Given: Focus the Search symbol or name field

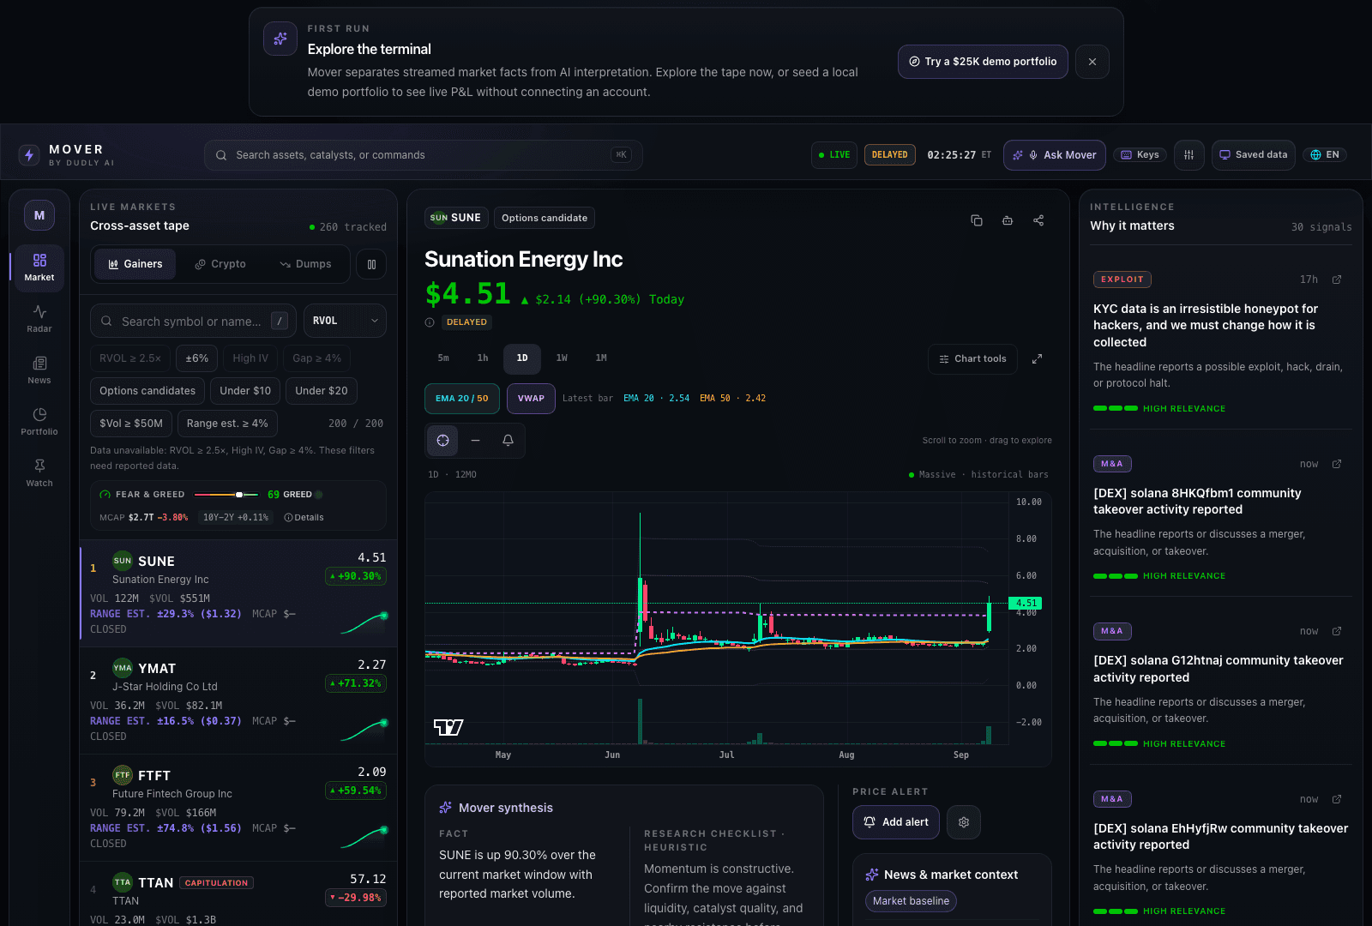Looking at the screenshot, I should (x=193, y=321).
